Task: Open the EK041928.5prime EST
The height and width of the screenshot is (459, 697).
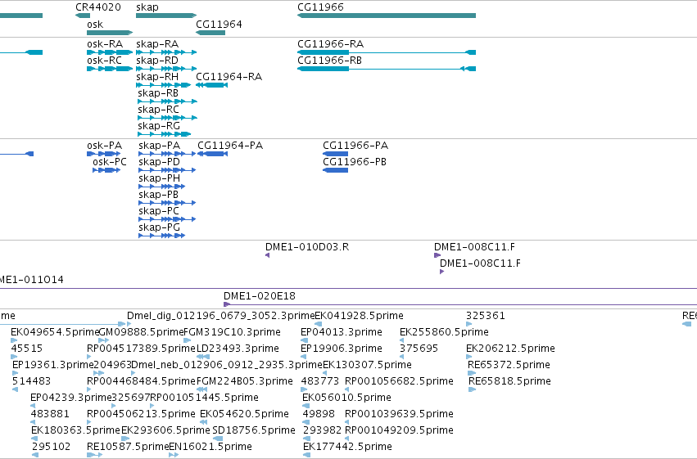Action: point(319,324)
